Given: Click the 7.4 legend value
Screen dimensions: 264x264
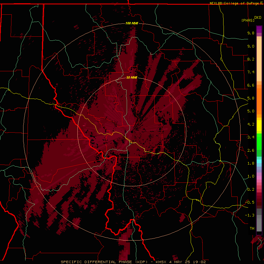Looking at the screenshot, I should pyautogui.click(x=251, y=72).
